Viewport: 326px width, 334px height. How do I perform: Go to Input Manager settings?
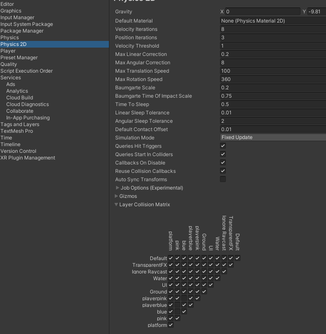coord(18,18)
